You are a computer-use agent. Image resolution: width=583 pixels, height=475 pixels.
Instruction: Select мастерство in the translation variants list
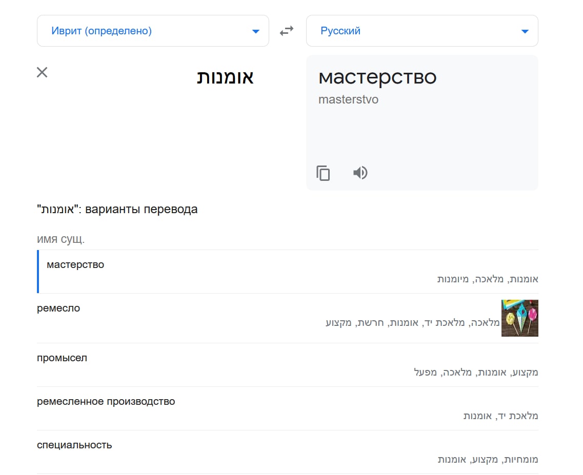[75, 264]
